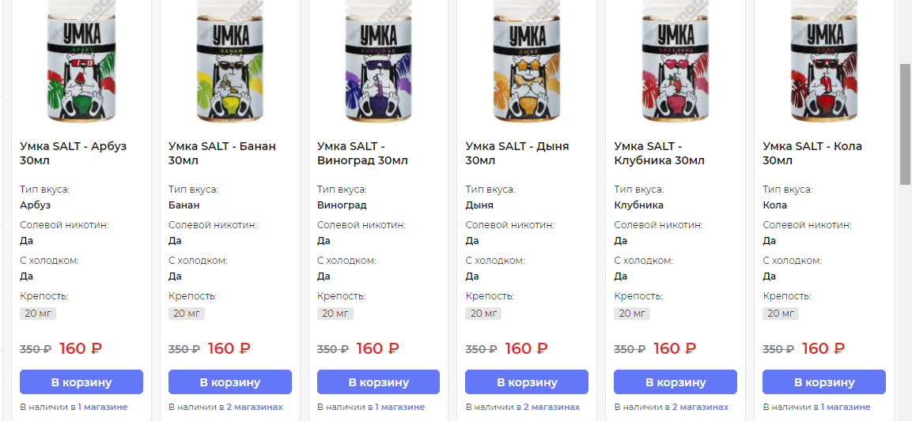This screenshot has width=912, height=421.
Task: Open the Умка SALT Дыня product picture
Action: (526, 63)
